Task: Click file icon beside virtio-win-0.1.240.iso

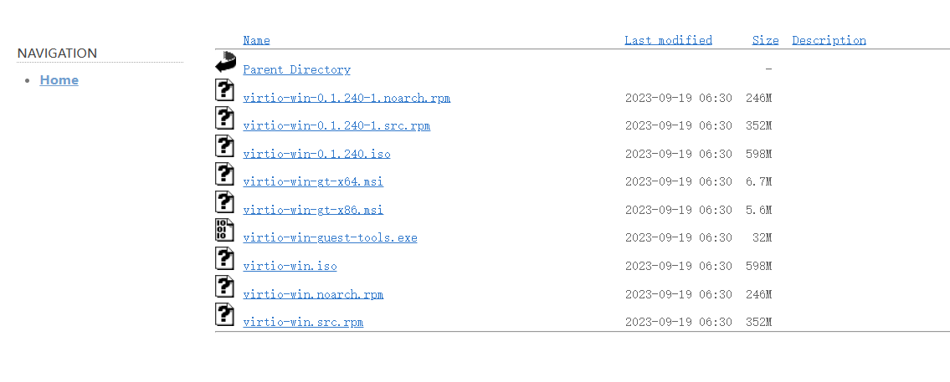Action: point(225,146)
